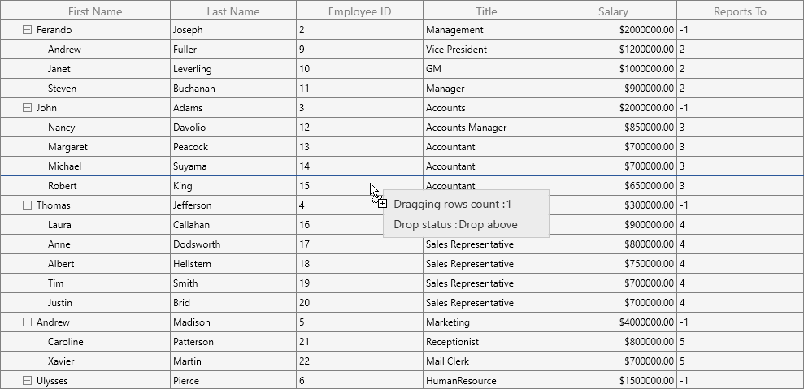Select the row header of Xavier Martin
804x389 pixels.
tap(11, 361)
